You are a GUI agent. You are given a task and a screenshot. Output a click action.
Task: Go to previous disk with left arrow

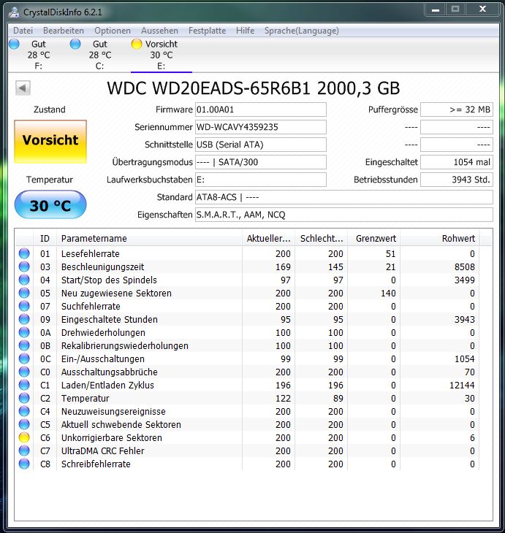pyautogui.click(x=23, y=88)
